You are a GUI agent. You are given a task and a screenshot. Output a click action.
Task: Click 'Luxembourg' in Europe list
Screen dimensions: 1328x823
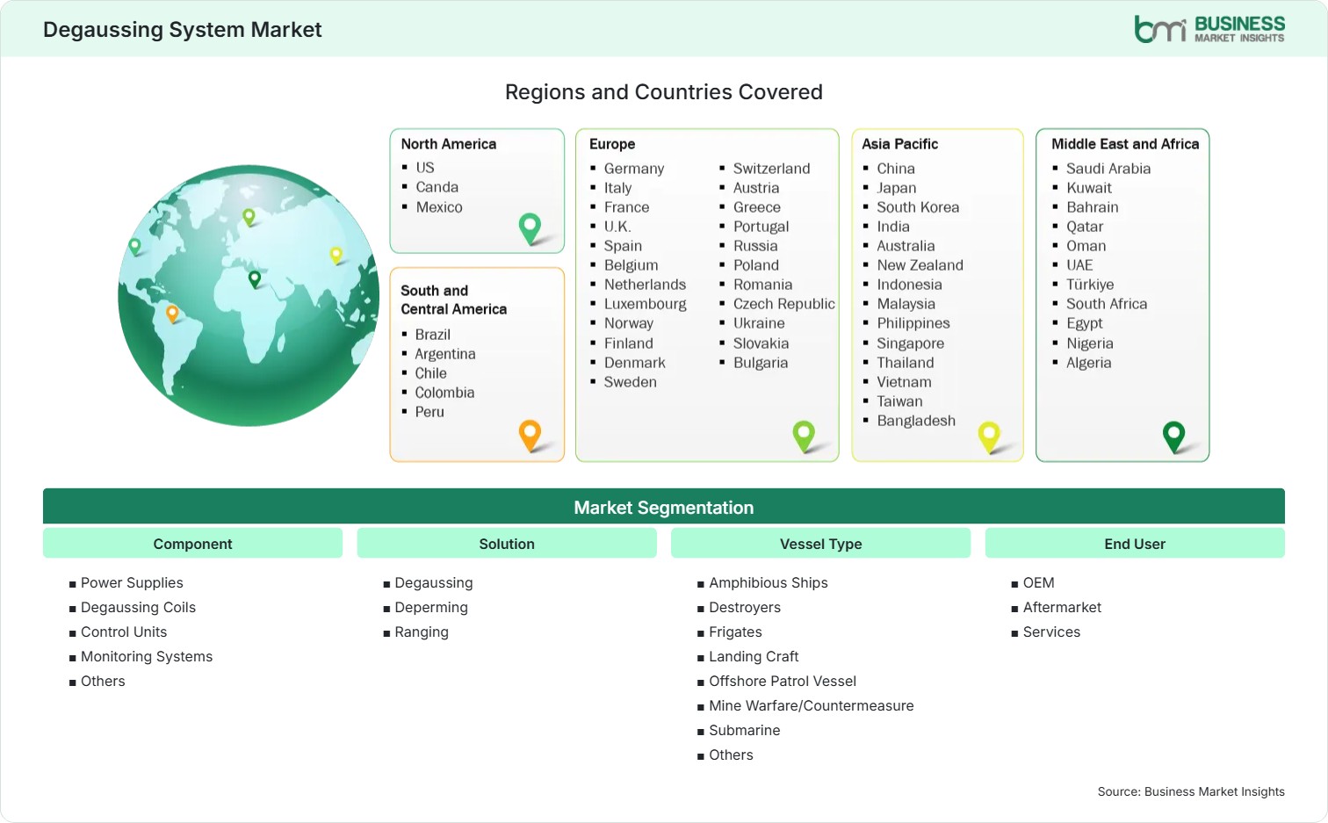click(646, 304)
